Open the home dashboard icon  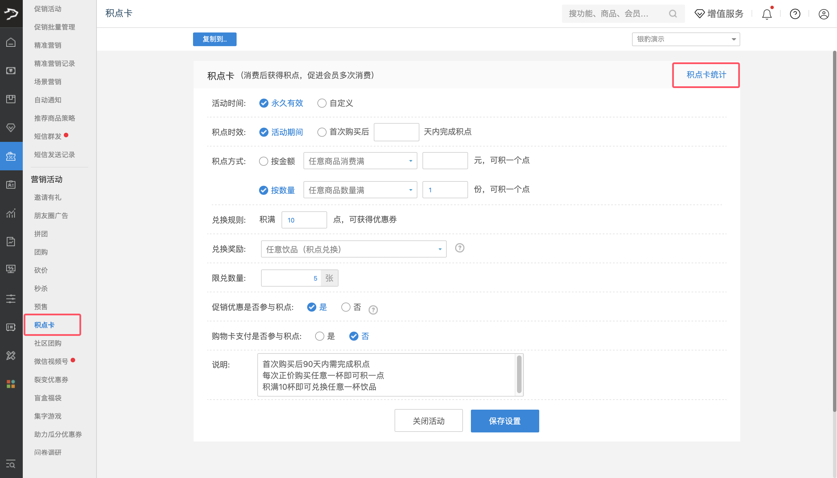(x=11, y=42)
